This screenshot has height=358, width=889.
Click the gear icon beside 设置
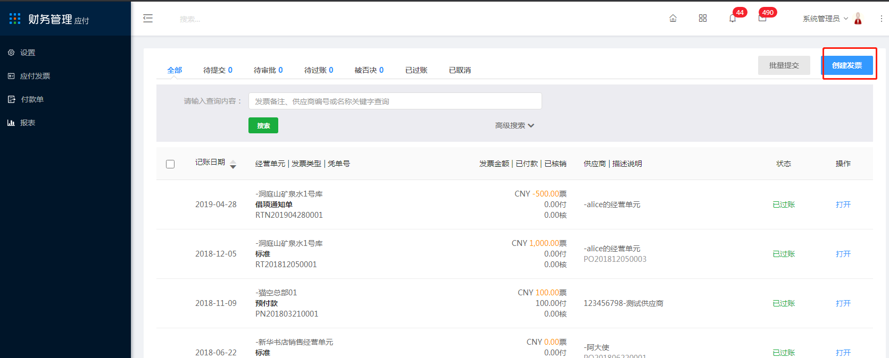[x=11, y=53]
